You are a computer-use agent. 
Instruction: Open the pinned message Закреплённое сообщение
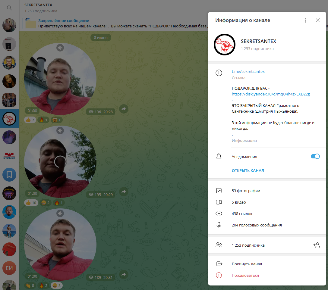point(115,23)
